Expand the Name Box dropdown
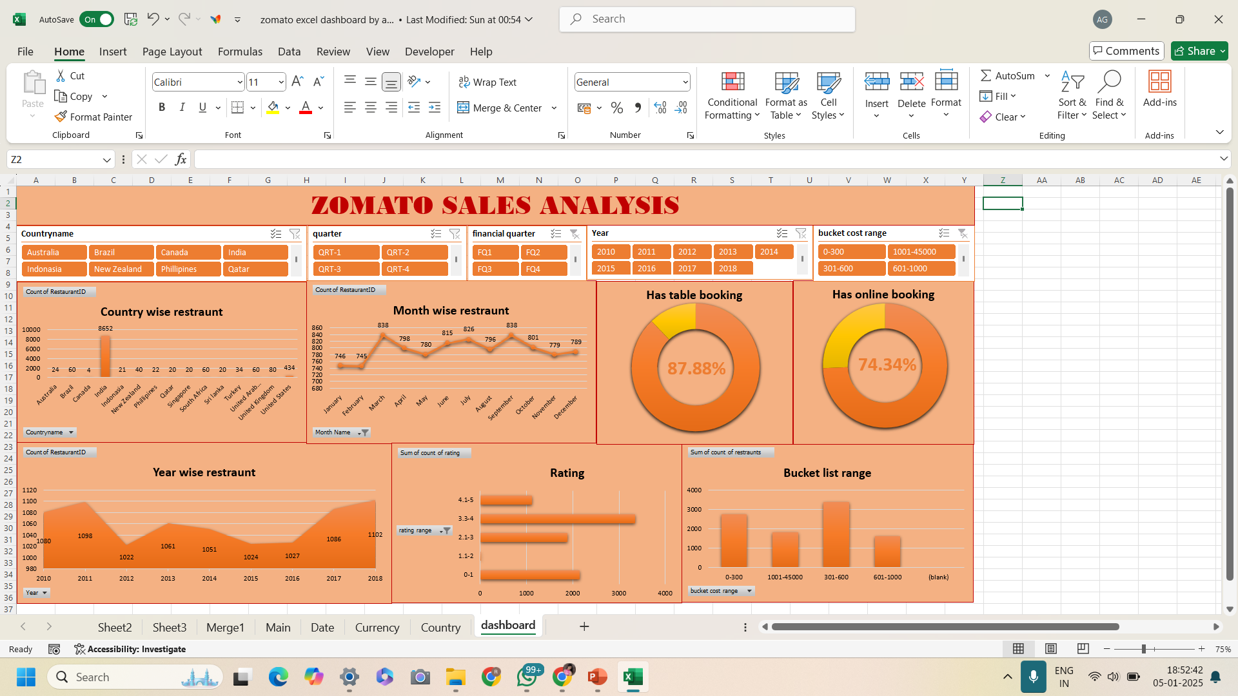1238x696 pixels. [x=106, y=159]
